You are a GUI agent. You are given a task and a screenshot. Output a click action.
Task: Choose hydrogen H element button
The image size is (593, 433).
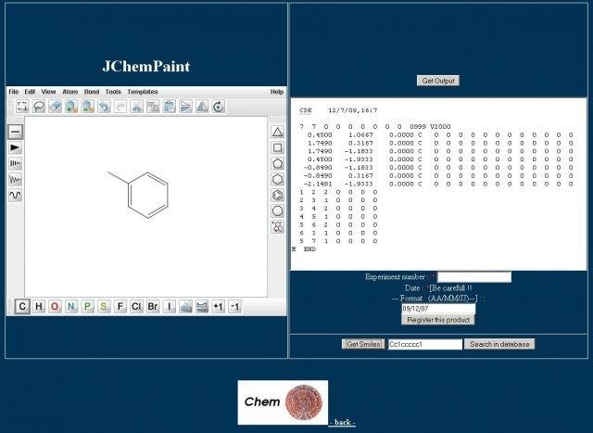tap(39, 306)
